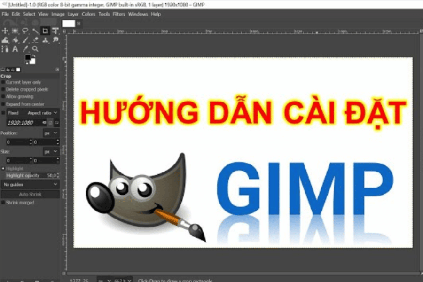Select the Move tool in toolbox
This screenshot has height=282, width=423.
coord(5,31)
